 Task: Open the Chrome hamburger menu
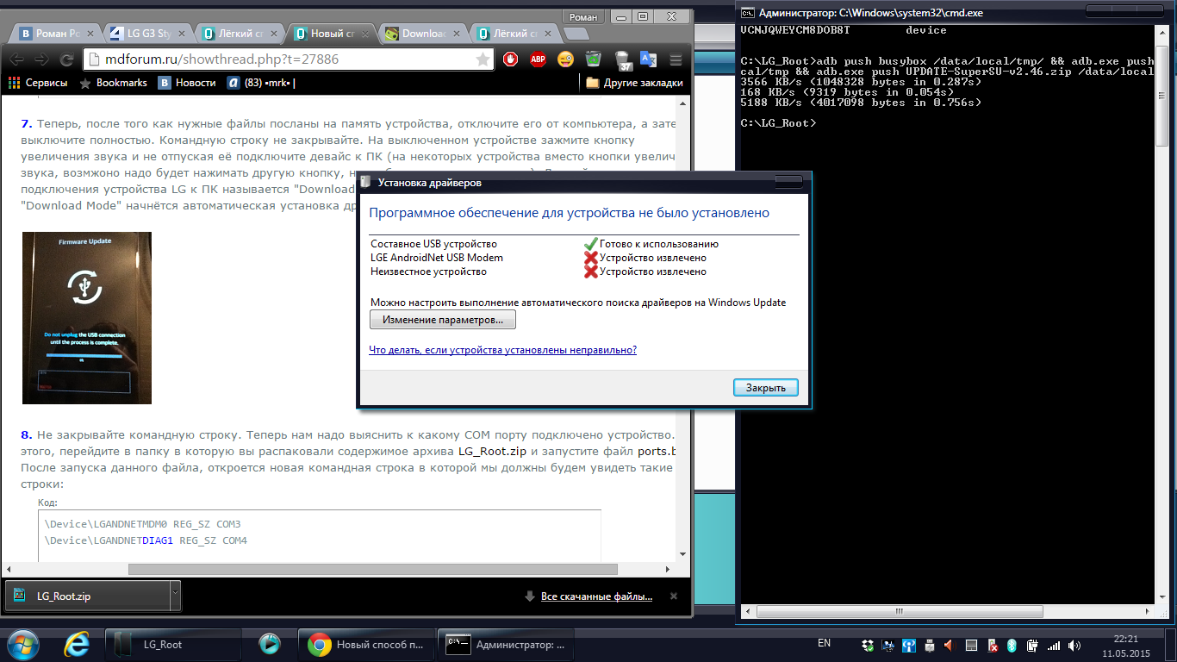[676, 59]
